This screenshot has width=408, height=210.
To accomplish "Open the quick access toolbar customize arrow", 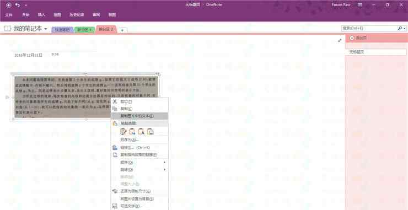I will point(26,5).
